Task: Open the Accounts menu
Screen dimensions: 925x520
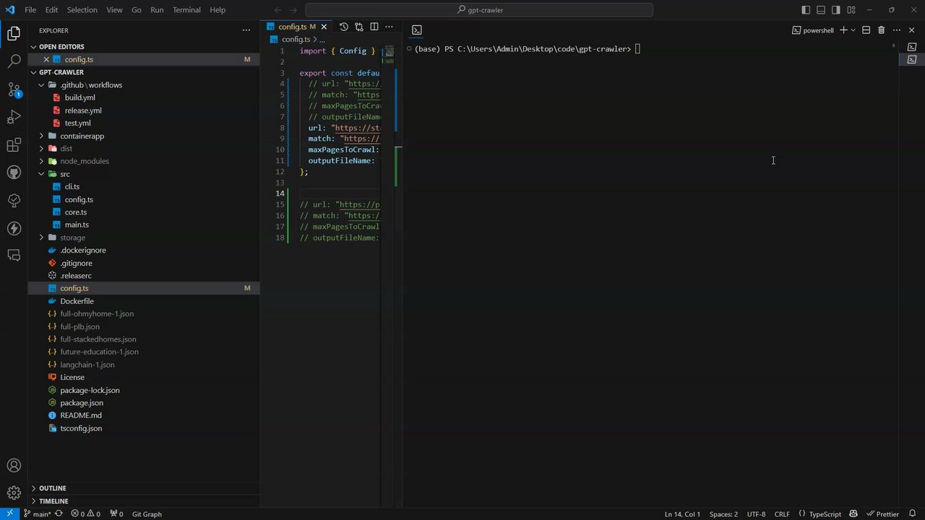Action: [x=14, y=466]
